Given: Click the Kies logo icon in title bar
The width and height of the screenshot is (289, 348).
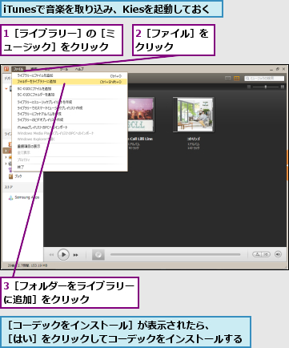Looking at the screenshot, I should click(6, 69).
